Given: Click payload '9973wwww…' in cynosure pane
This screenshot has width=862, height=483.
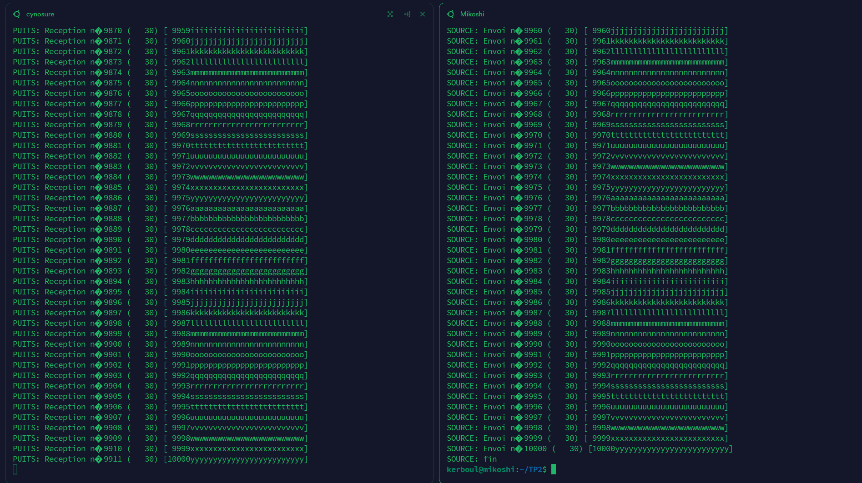Looking at the screenshot, I should [238, 177].
